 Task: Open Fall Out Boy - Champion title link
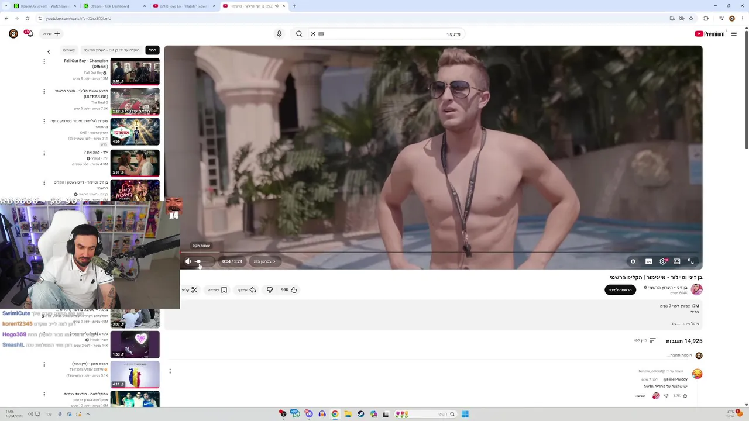[85, 64]
